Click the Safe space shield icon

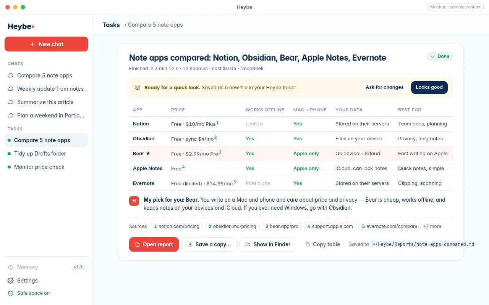pyautogui.click(x=11, y=293)
